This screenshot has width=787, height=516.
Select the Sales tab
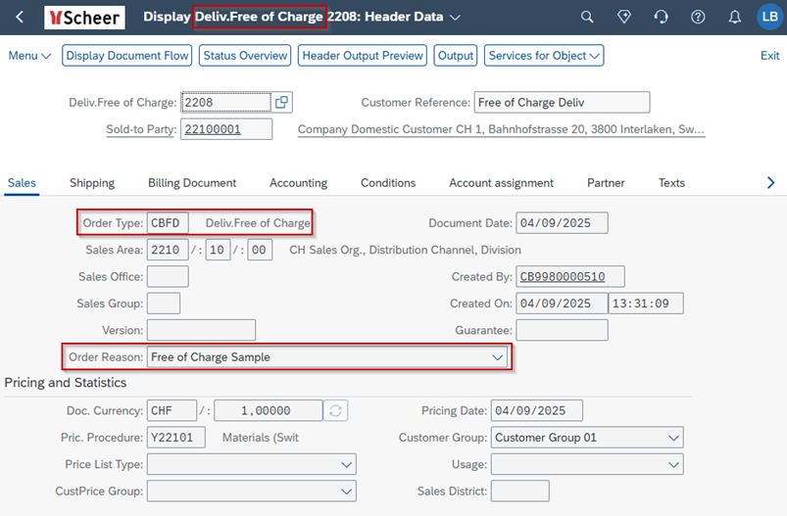coord(22,183)
